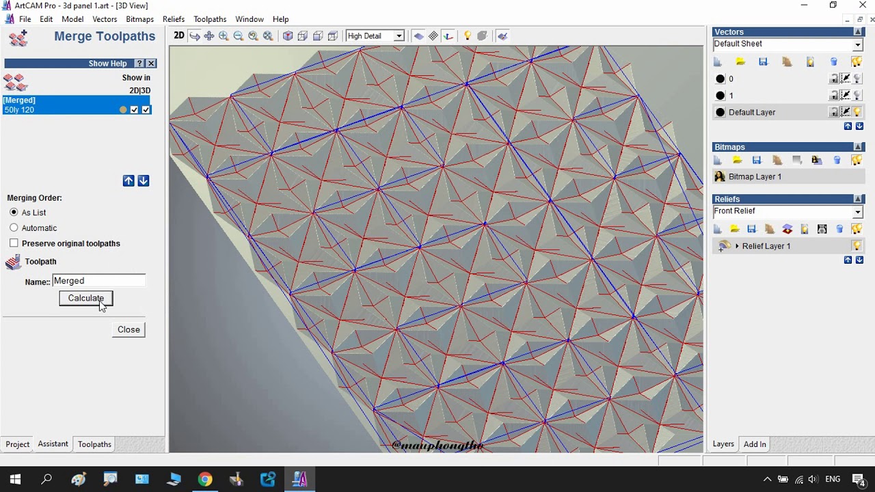Toggle the draw zero plane icon

418,36
